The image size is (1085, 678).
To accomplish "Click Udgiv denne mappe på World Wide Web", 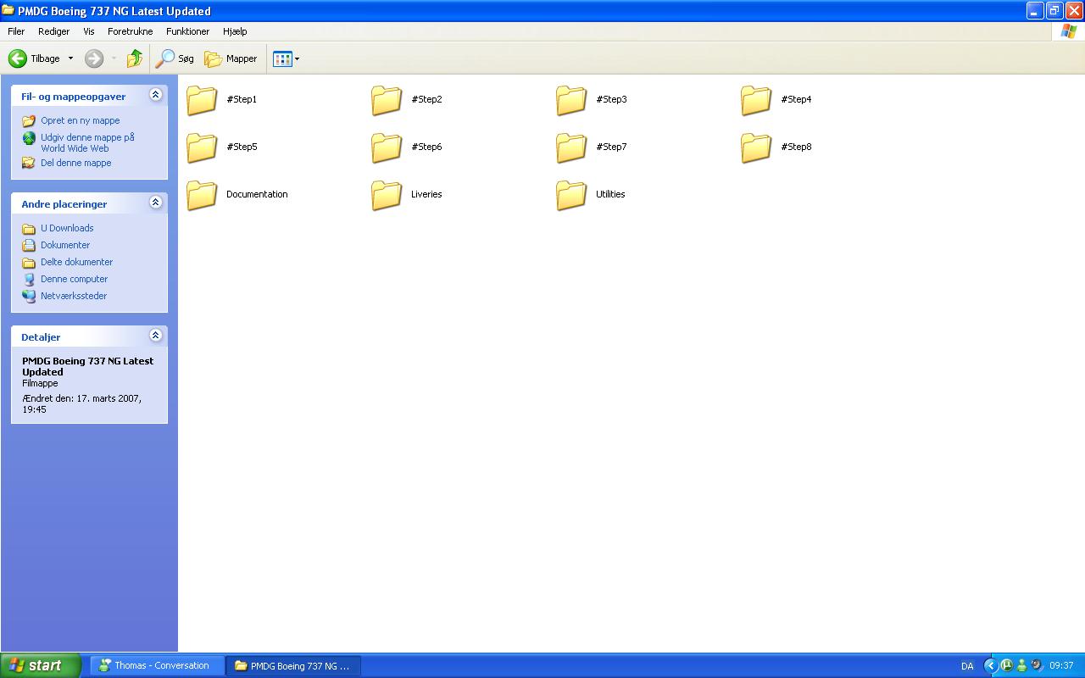I will click(87, 142).
